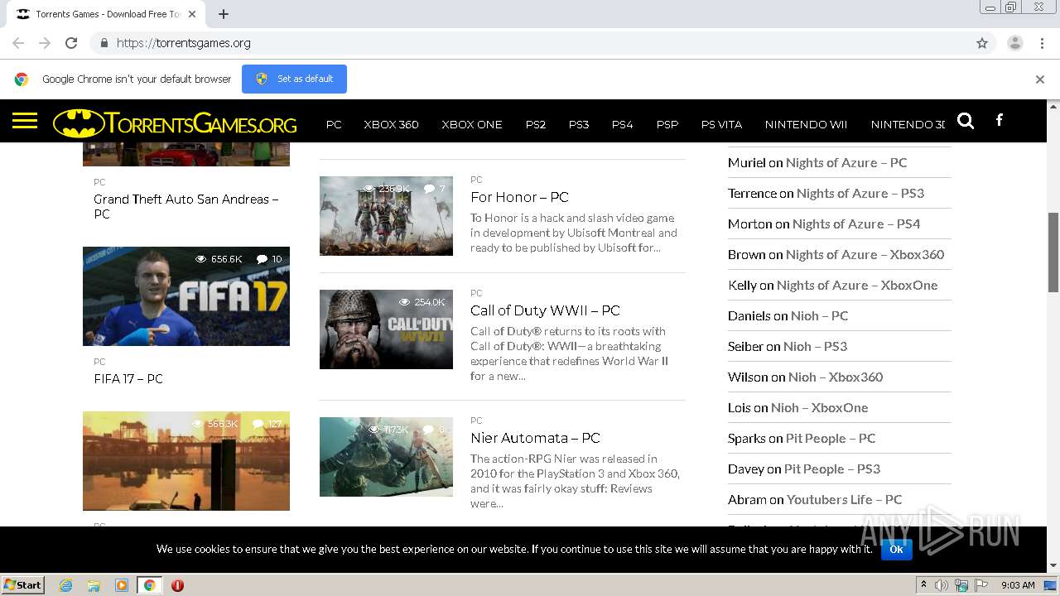Open Nioh – PS3 comment link
This screenshot has width=1060, height=596.
click(x=816, y=346)
